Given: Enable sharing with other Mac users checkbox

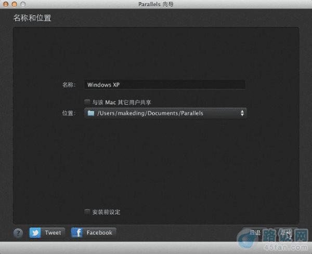Looking at the screenshot, I should (87, 102).
